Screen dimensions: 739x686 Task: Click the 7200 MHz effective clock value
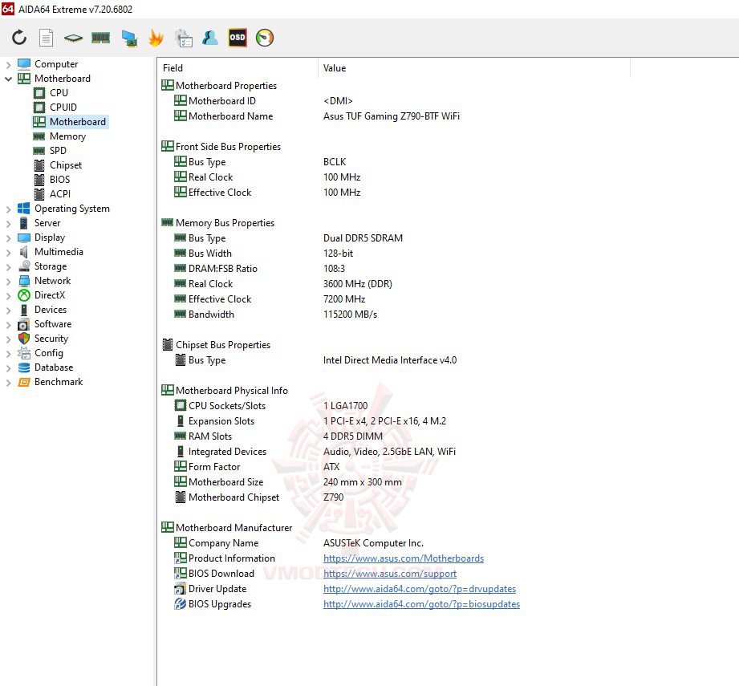pos(344,299)
